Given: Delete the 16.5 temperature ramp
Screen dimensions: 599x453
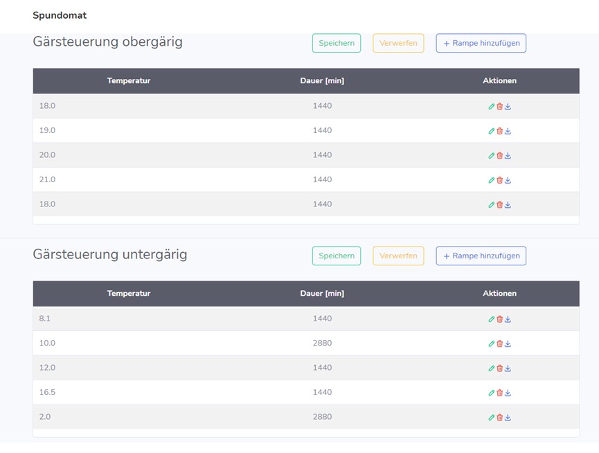Looking at the screenshot, I should coord(499,393).
